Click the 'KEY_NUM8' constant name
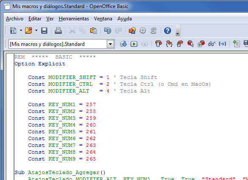This screenshot has height=180, width=248. [62, 152]
